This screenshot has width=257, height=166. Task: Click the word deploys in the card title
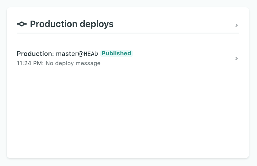[x=97, y=24]
